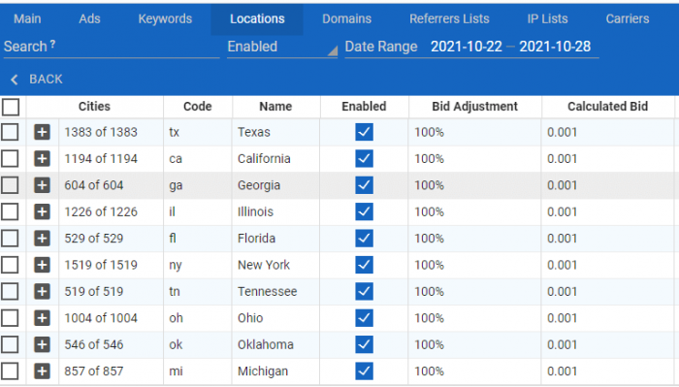Screen dimensions: 679x387
Task: Expand the Illinois cities list
Action: click(42, 211)
